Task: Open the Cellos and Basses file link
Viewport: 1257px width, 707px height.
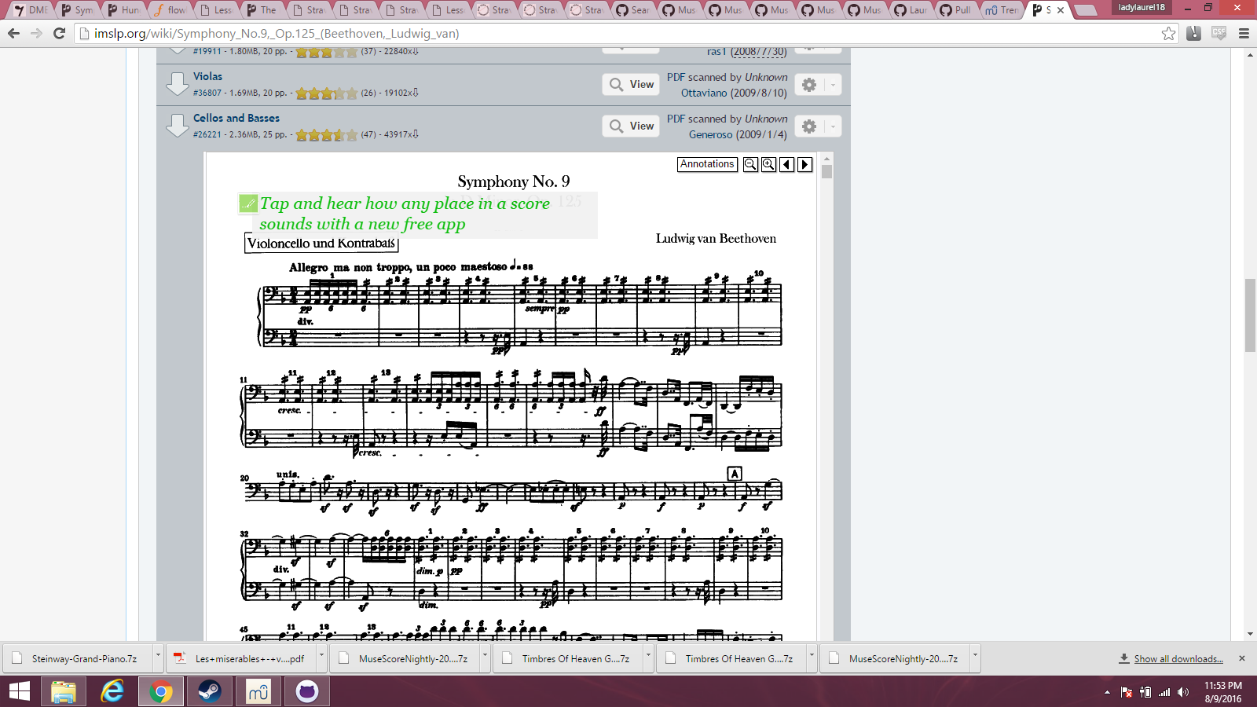Action: 236,118
